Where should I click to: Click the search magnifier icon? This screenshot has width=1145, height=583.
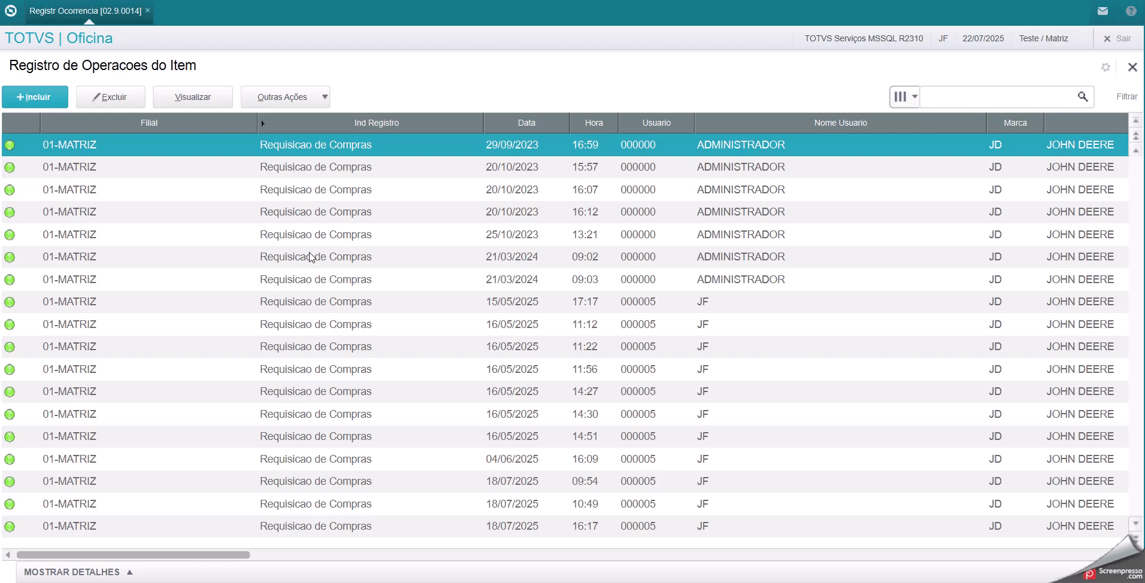tap(1083, 96)
